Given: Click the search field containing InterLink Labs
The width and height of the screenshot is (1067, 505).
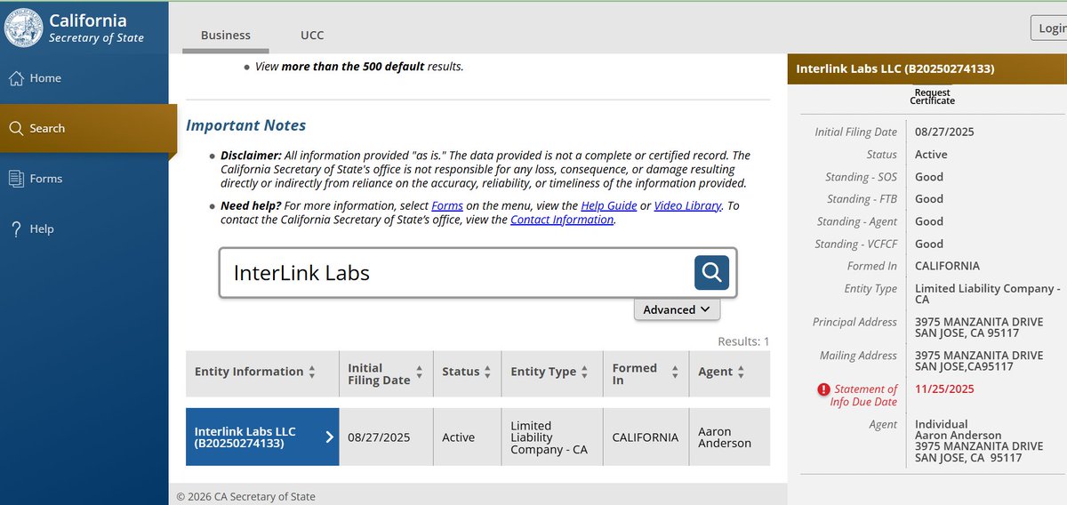Looking at the screenshot, I should (456, 273).
